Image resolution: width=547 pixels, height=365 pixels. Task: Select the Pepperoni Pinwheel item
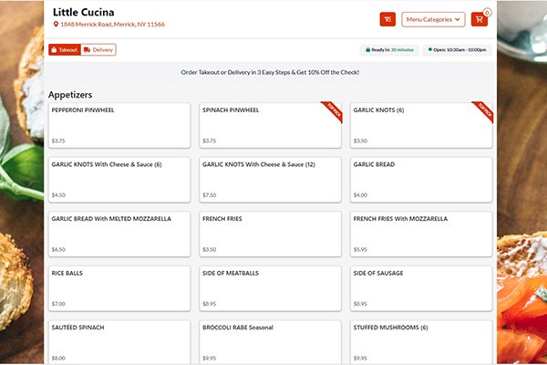pos(119,125)
